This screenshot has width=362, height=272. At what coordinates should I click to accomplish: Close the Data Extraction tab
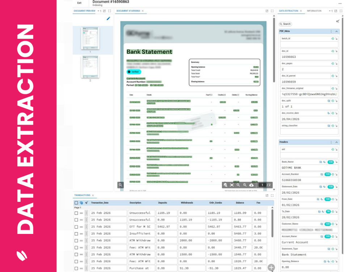[301, 11]
